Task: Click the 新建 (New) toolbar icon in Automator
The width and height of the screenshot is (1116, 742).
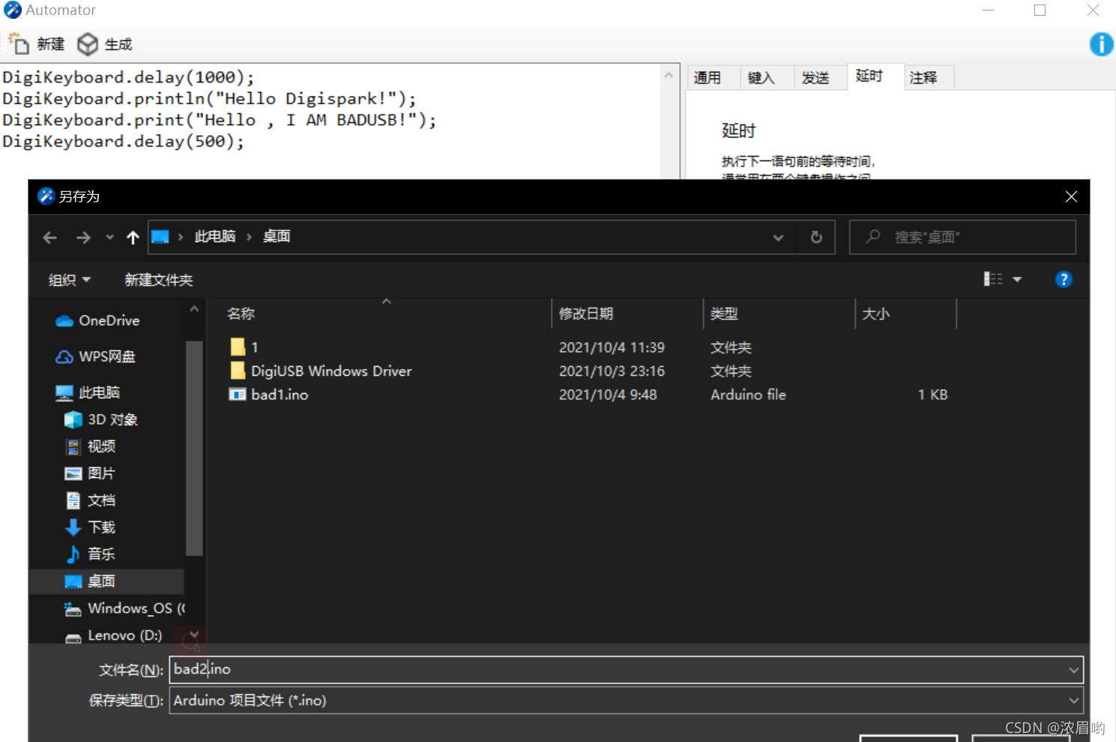Action: 19,44
